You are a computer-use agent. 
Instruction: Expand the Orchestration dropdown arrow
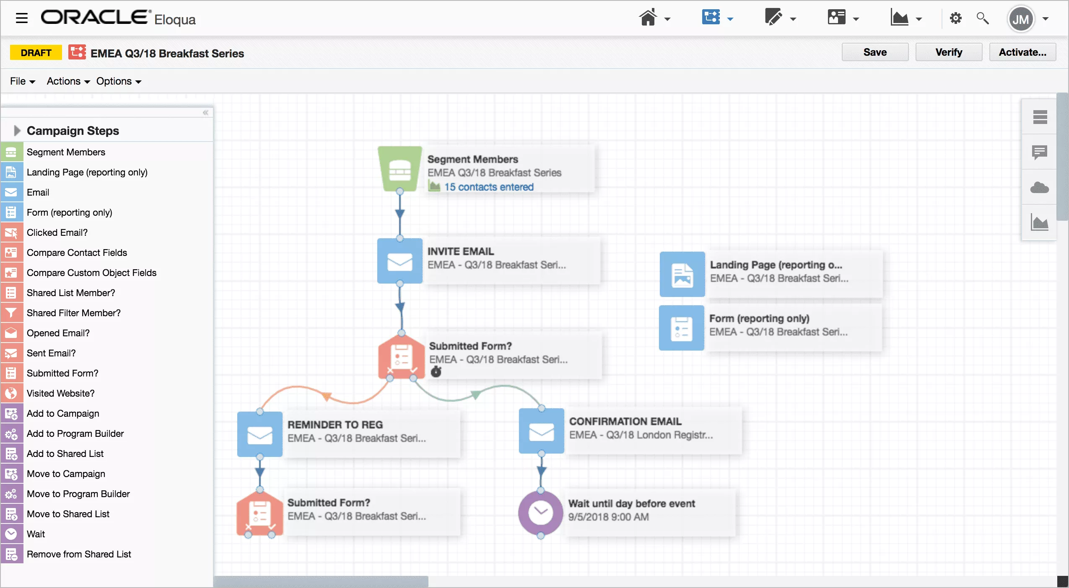[730, 19]
